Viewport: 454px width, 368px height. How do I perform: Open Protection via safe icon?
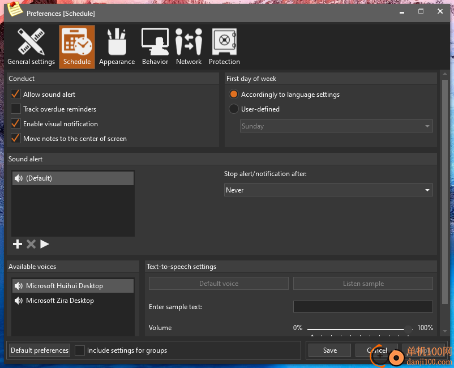pyautogui.click(x=224, y=41)
